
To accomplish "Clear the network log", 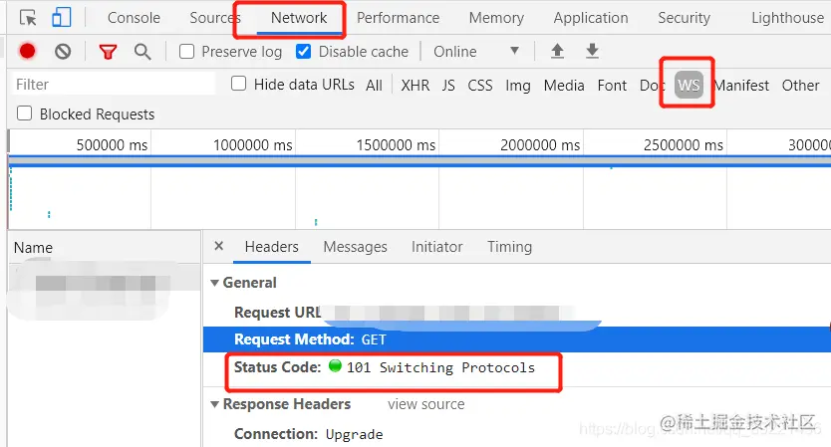I will [x=63, y=52].
